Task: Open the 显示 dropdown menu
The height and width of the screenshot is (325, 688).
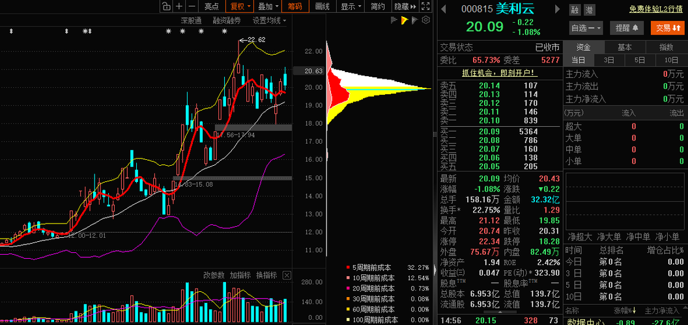Action: (x=351, y=6)
